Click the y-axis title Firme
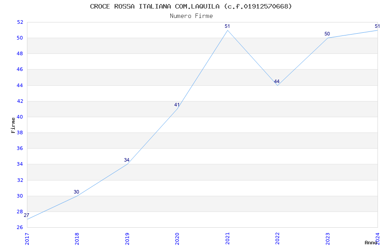This screenshot has width=382, height=247. coord(13,125)
